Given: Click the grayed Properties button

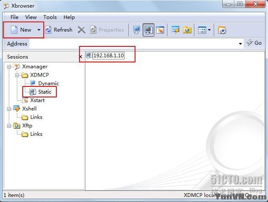Looking at the screenshot, I should pyautogui.click(x=107, y=30).
